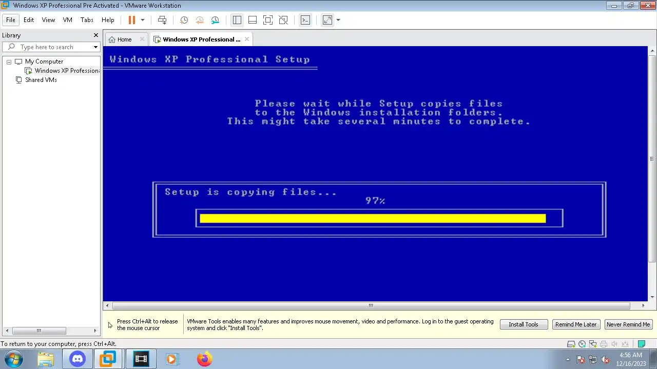Click the USB device status bar icon
Image resolution: width=657 pixels, height=369 pixels.
coord(625,344)
